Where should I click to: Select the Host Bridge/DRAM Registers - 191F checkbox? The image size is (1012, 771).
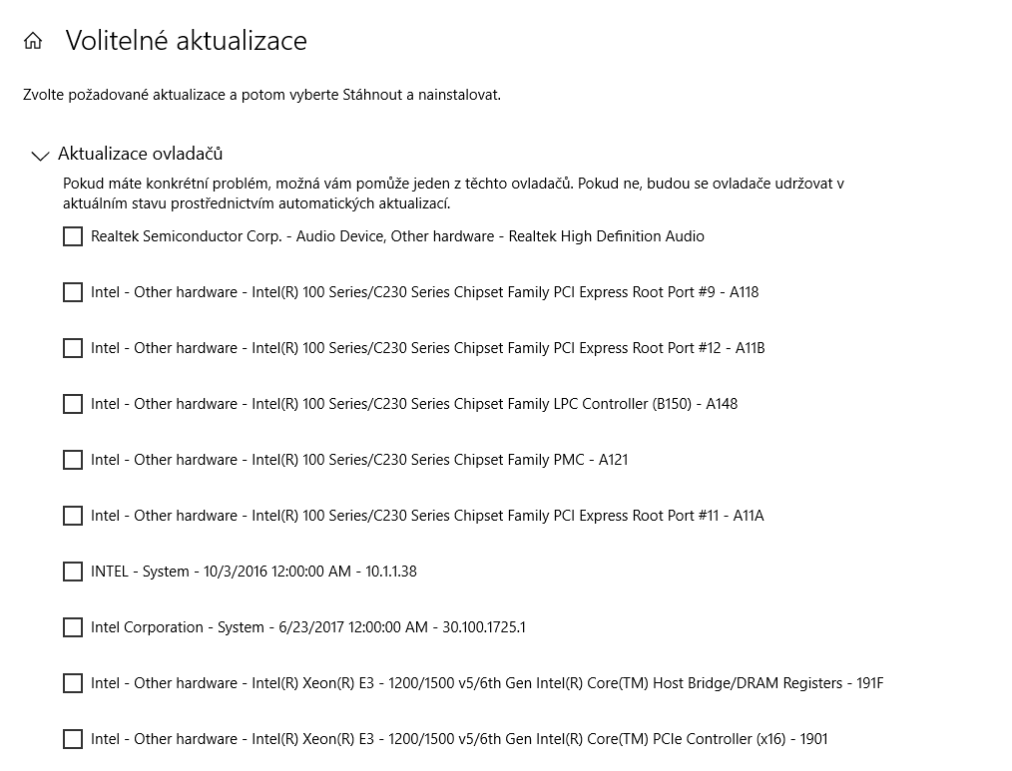click(x=72, y=683)
